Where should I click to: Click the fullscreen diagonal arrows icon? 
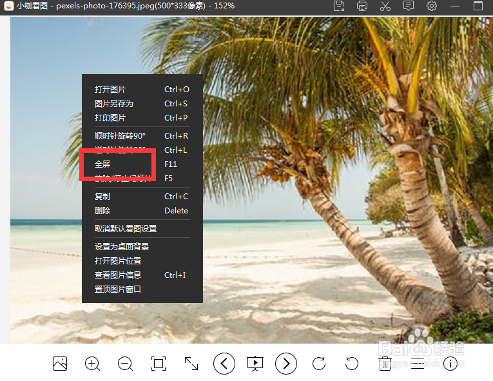point(191,364)
